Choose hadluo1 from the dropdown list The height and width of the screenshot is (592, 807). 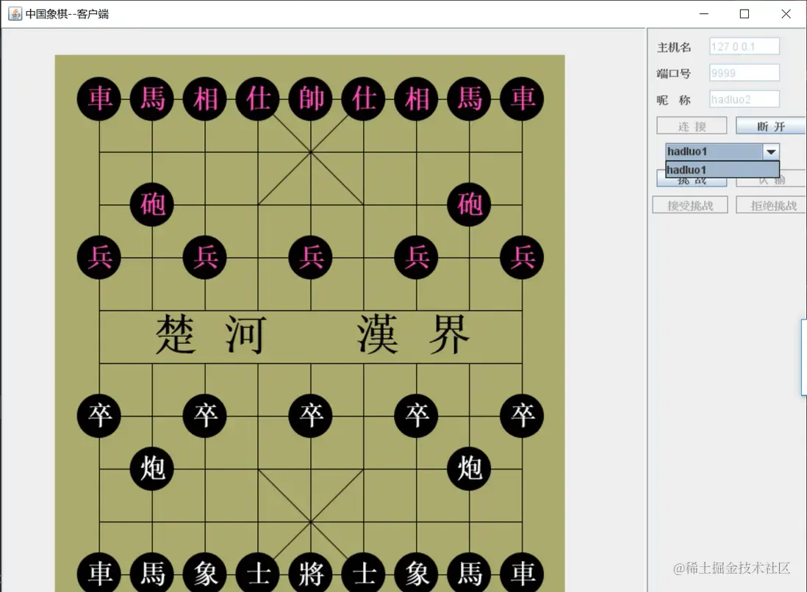(722, 169)
